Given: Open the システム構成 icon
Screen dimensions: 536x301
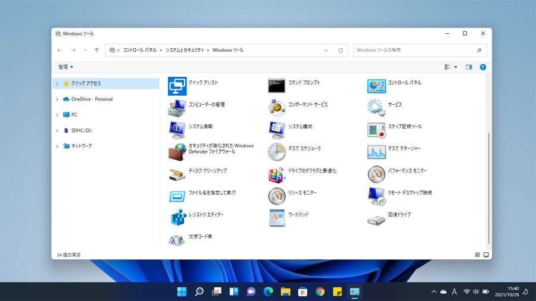Looking at the screenshot, I should click(276, 130).
